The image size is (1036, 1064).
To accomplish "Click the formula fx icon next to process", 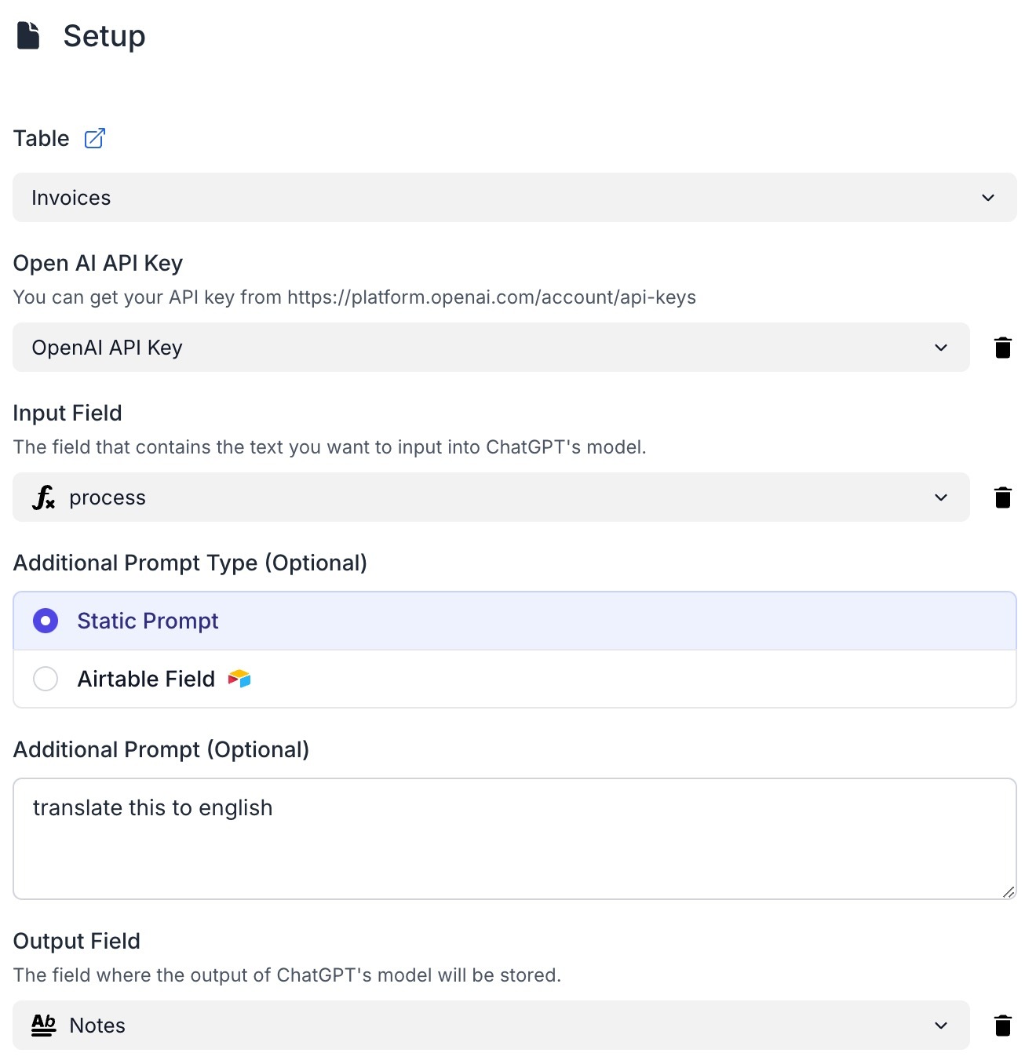I will click(43, 497).
